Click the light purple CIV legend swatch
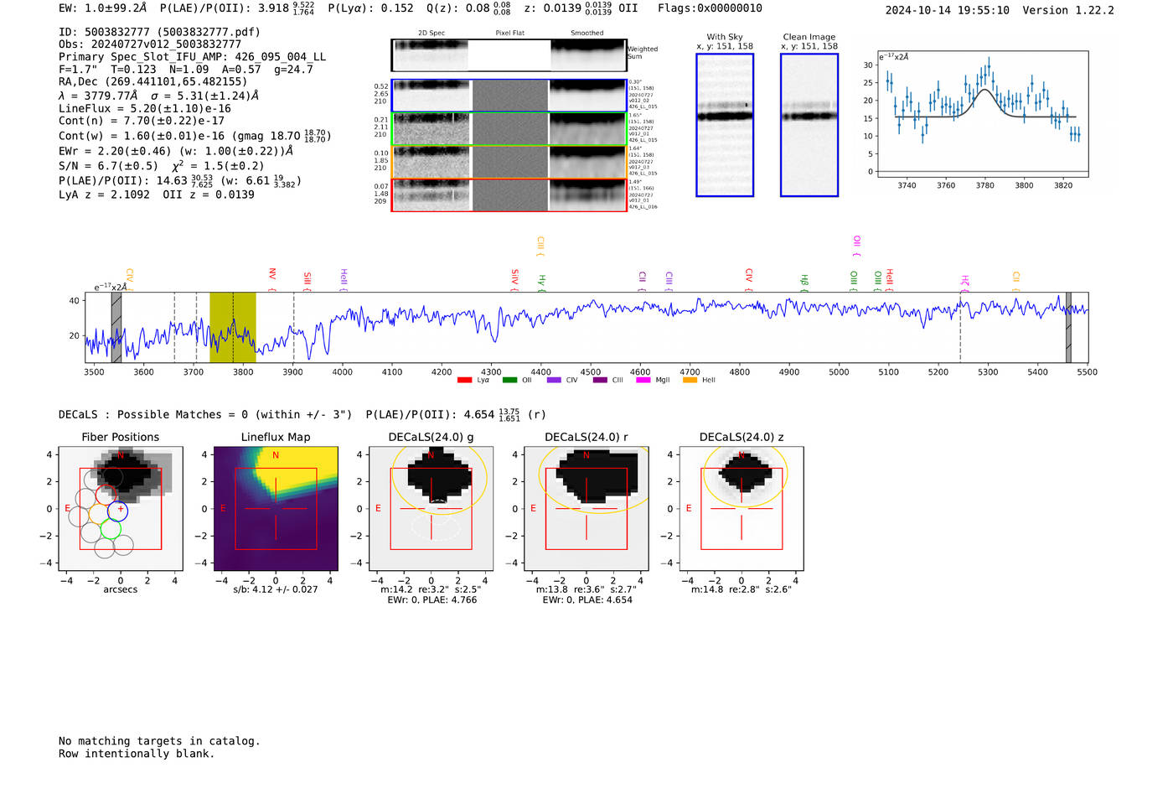 (554, 380)
